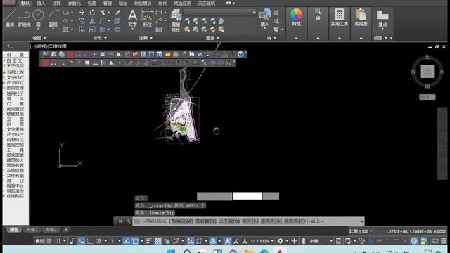Viewport: 450px width, 253px height.
Task: Click the 上 face of the ViewCube
Action: pyautogui.click(x=427, y=72)
